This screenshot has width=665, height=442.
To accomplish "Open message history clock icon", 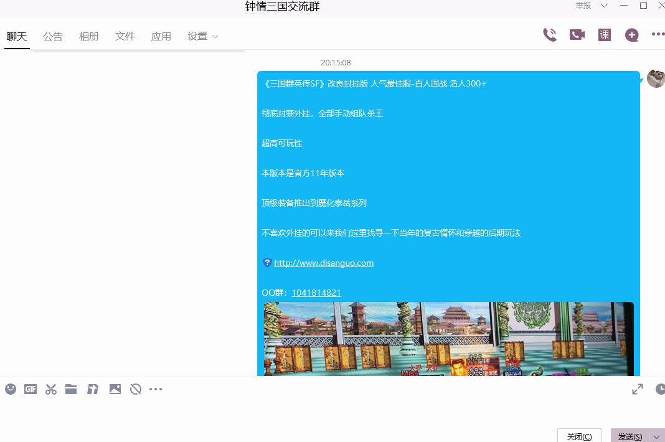I will 661,389.
